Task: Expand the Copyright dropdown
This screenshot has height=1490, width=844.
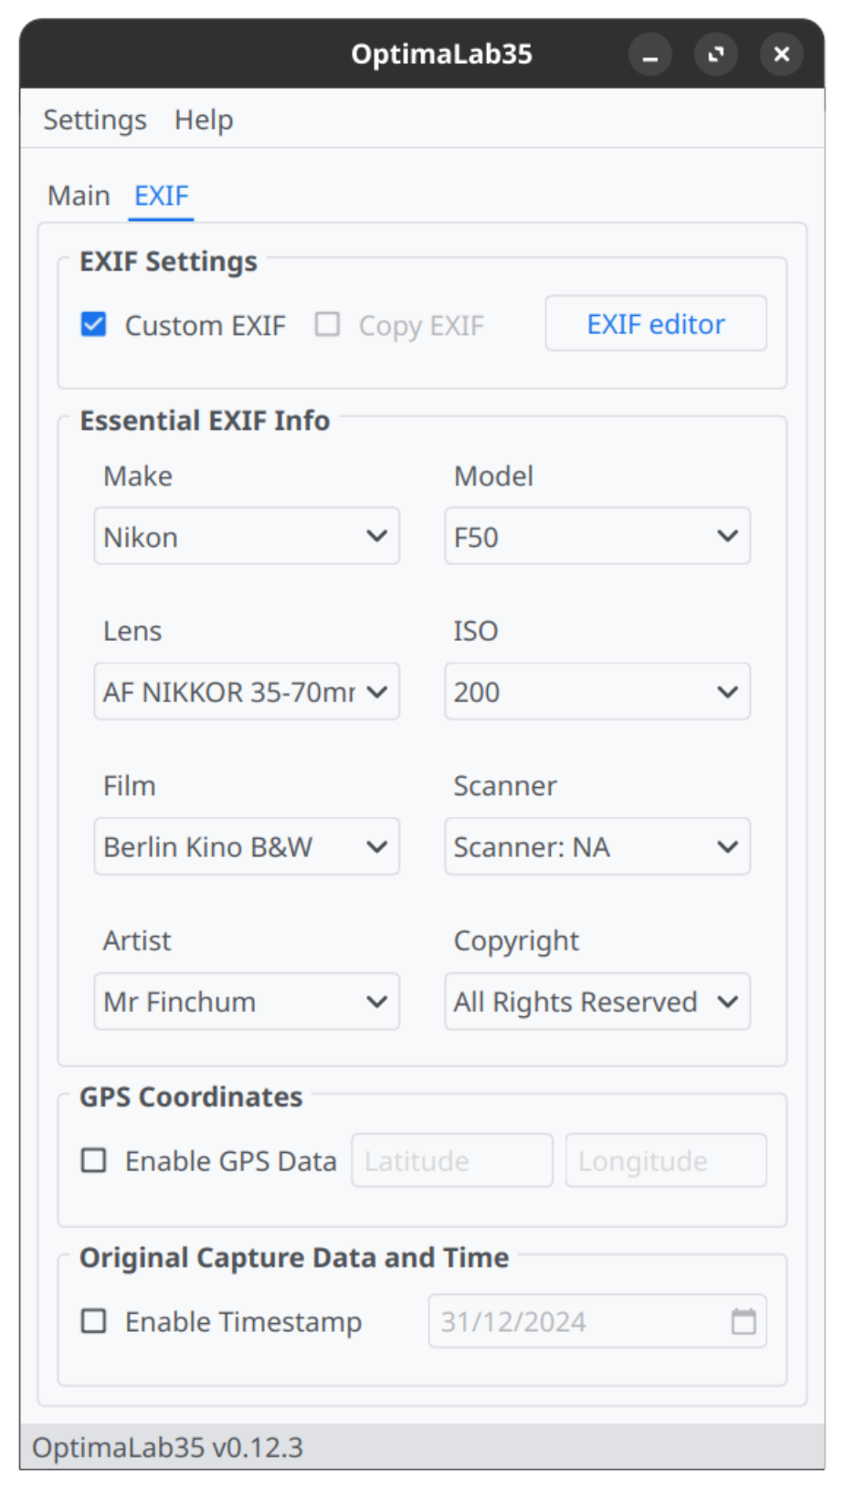Action: [597, 1002]
